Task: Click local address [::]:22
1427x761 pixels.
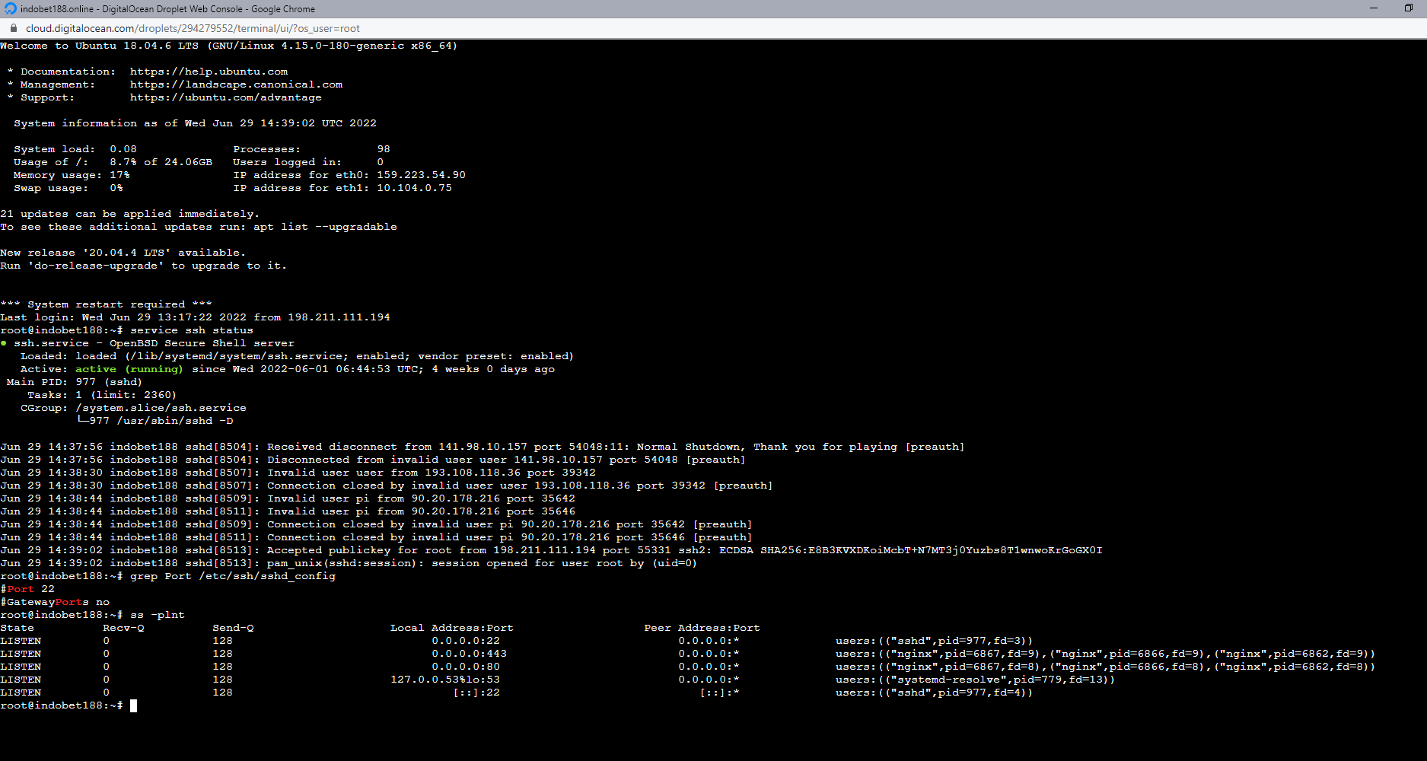Action: [476, 693]
